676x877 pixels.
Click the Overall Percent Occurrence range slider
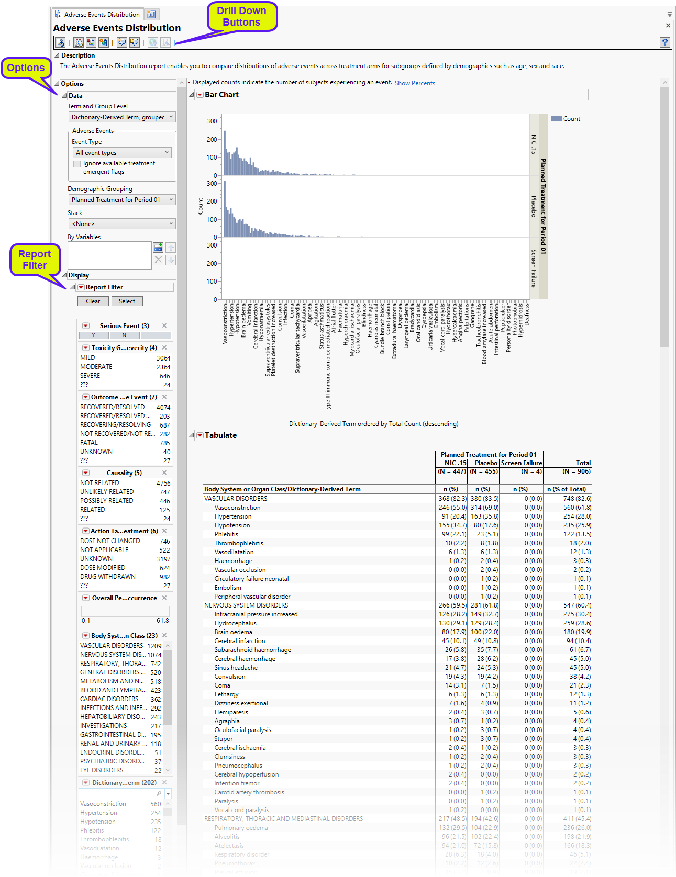pos(125,611)
